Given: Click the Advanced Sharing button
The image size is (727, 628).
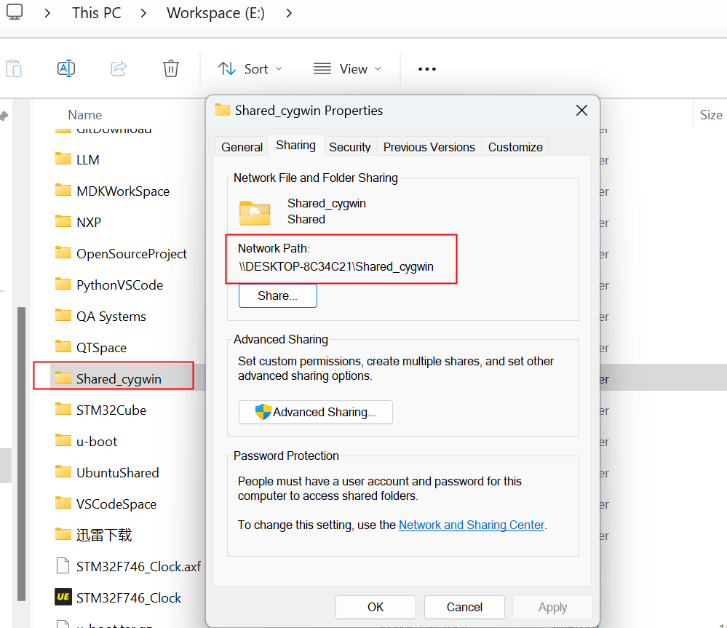Looking at the screenshot, I should coord(315,412).
